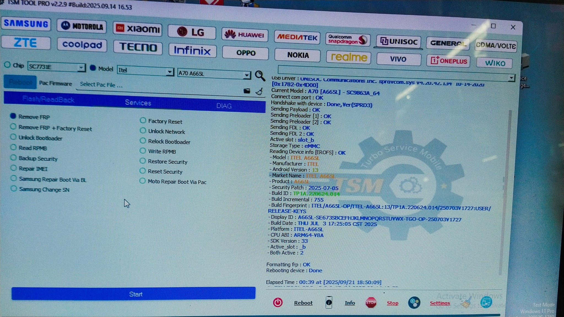564x317 pixels.
Task: Select Read RPMB option
Action: point(13,147)
